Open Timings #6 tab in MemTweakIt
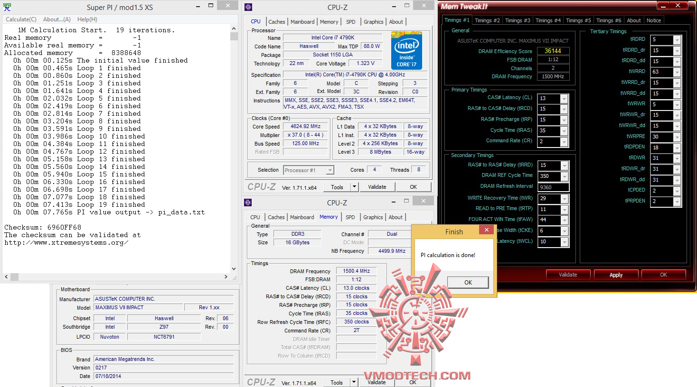The height and width of the screenshot is (387, 697). click(x=609, y=20)
